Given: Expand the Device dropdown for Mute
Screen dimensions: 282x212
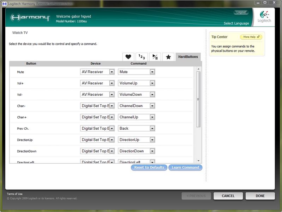Looking at the screenshot, I should tap(112, 72).
